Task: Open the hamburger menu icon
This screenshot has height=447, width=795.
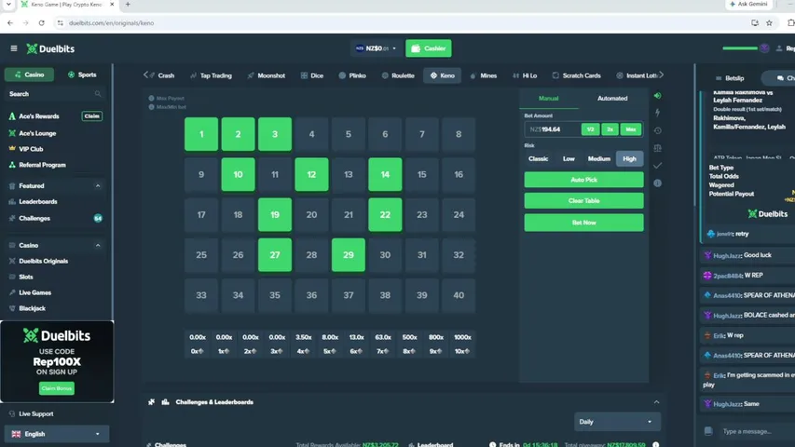Action: 14,48
